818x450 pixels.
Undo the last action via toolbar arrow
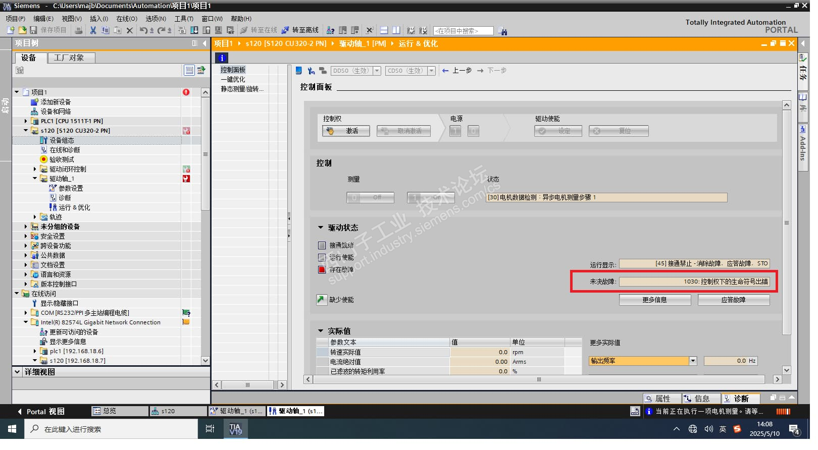point(144,30)
